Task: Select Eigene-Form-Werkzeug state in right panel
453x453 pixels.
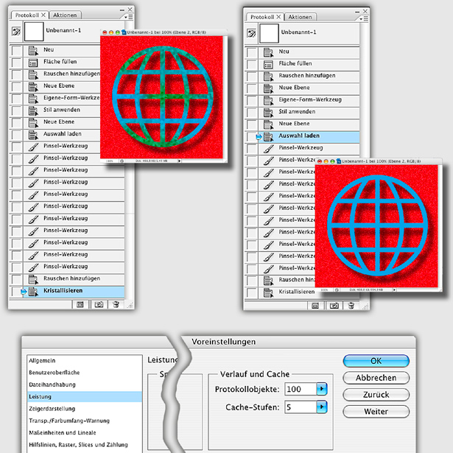Action: click(x=309, y=100)
